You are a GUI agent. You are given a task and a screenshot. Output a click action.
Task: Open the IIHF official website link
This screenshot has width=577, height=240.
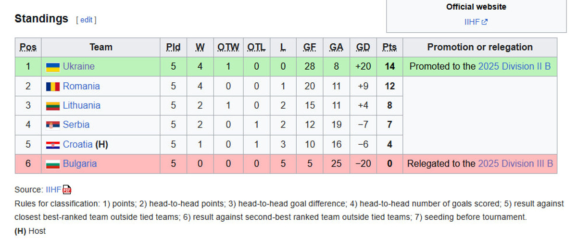(x=472, y=22)
